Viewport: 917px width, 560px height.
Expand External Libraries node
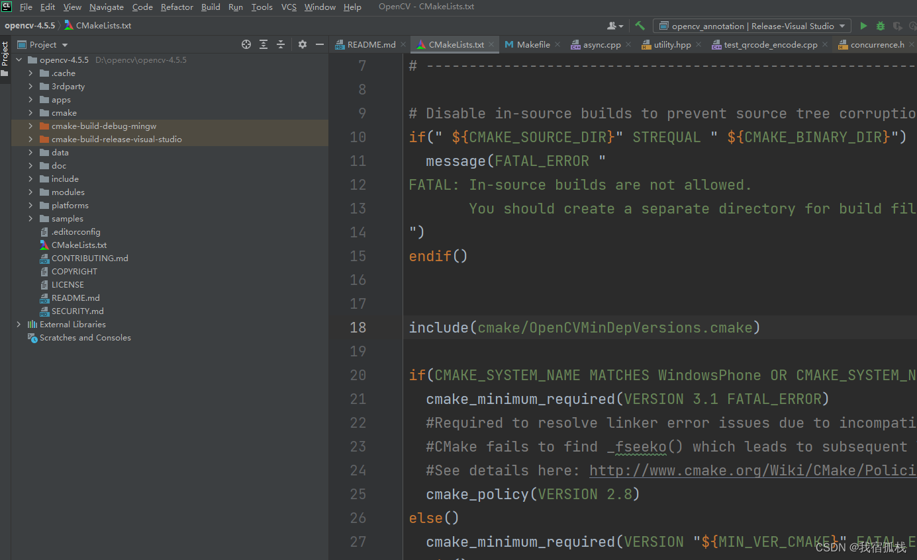[x=19, y=325]
